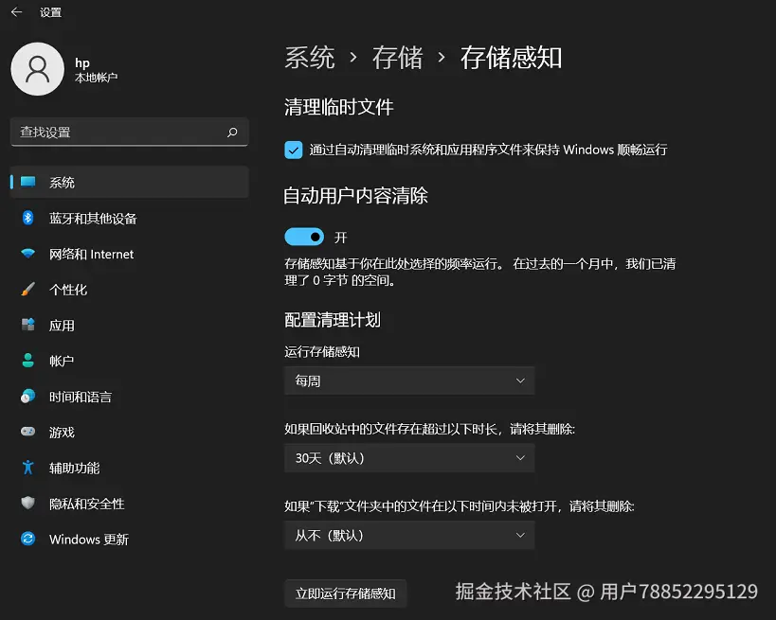Click the 应用 apps icon
The image size is (776, 620).
[27, 325]
